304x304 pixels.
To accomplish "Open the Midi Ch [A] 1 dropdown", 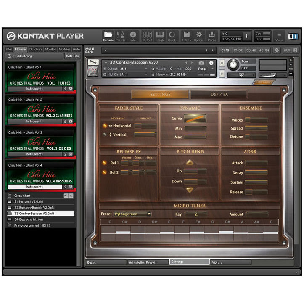I will pyautogui.click(x=125, y=74).
